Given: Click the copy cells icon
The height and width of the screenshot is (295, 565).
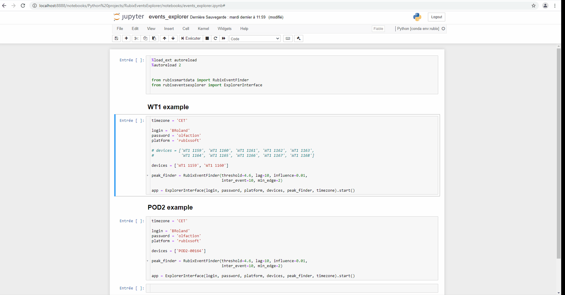Looking at the screenshot, I should [x=145, y=38].
